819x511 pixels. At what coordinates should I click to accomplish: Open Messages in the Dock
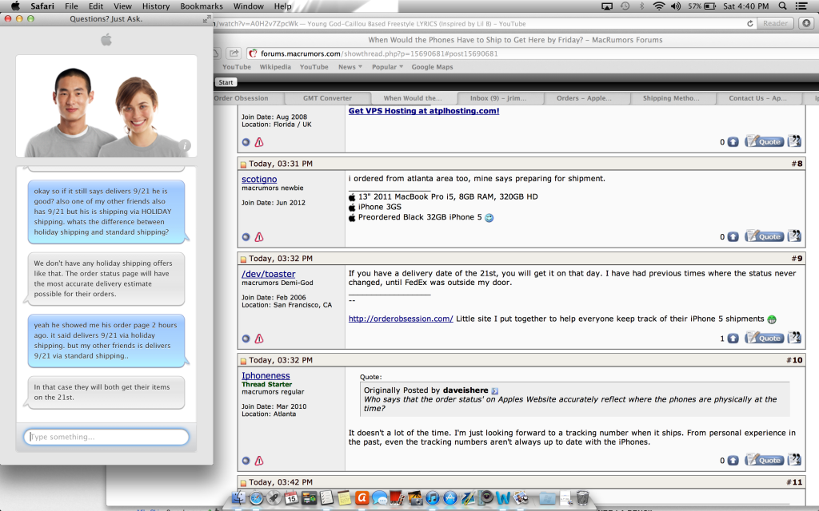click(x=380, y=498)
